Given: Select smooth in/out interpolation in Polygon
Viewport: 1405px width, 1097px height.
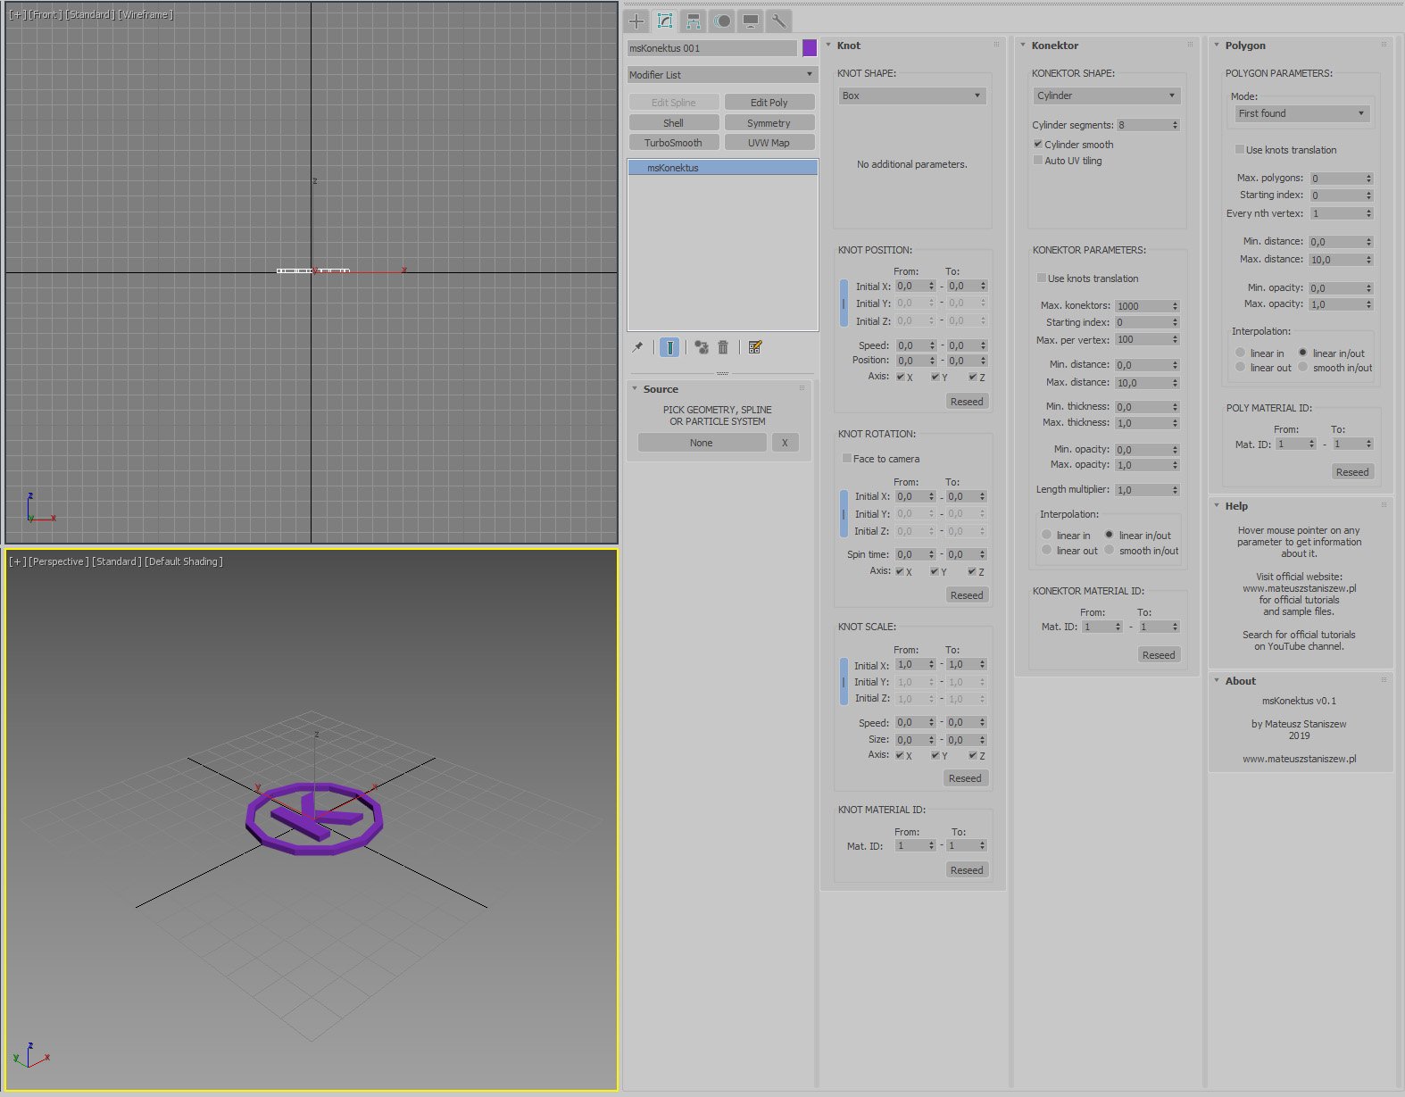Looking at the screenshot, I should 1303,367.
